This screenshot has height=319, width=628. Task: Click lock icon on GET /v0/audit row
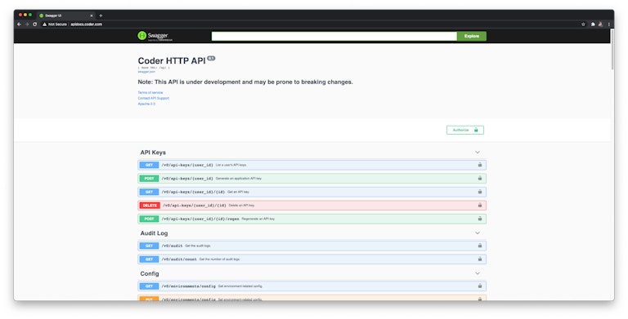(480, 246)
